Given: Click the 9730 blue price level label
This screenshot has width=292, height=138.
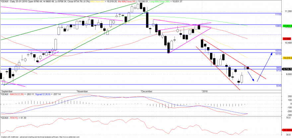Looking at the screenshot, I should click(x=278, y=70).
